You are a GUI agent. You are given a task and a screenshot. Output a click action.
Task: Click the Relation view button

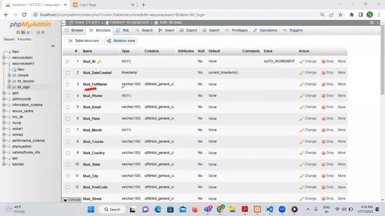[121, 41]
